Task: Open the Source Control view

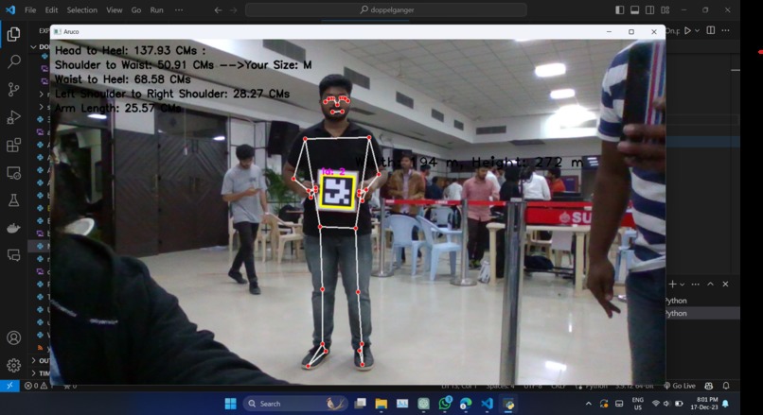Action: click(x=13, y=90)
